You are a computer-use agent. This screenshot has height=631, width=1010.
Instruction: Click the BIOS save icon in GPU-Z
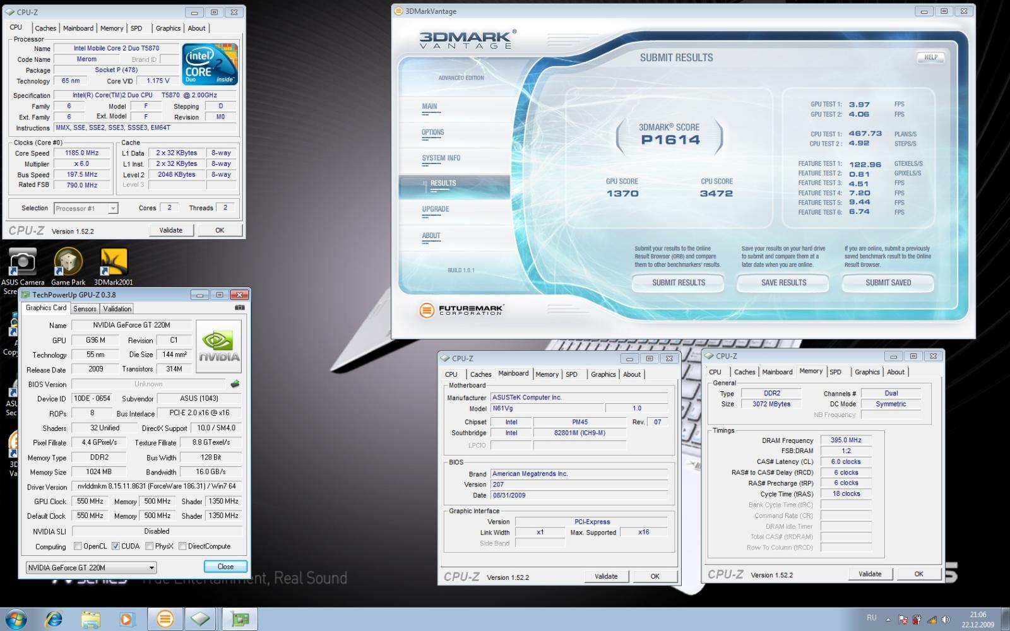click(x=235, y=384)
